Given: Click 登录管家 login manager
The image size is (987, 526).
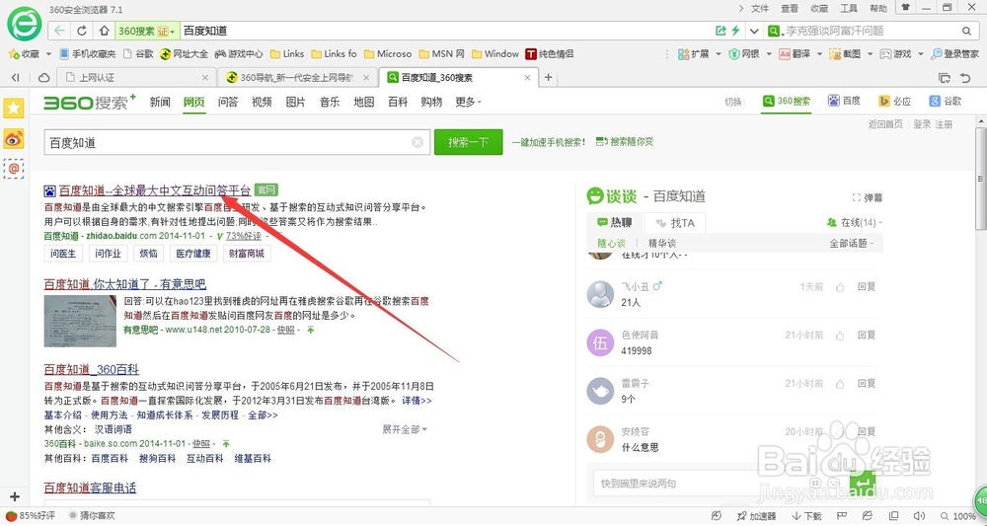Looking at the screenshot, I should [954, 54].
